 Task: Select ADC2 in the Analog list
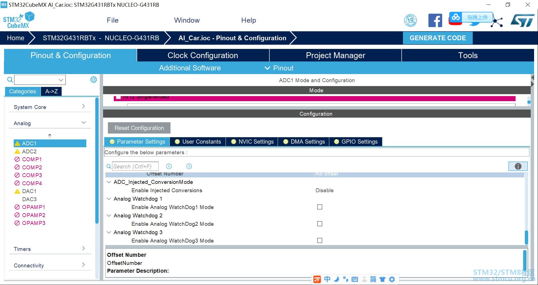[29, 151]
